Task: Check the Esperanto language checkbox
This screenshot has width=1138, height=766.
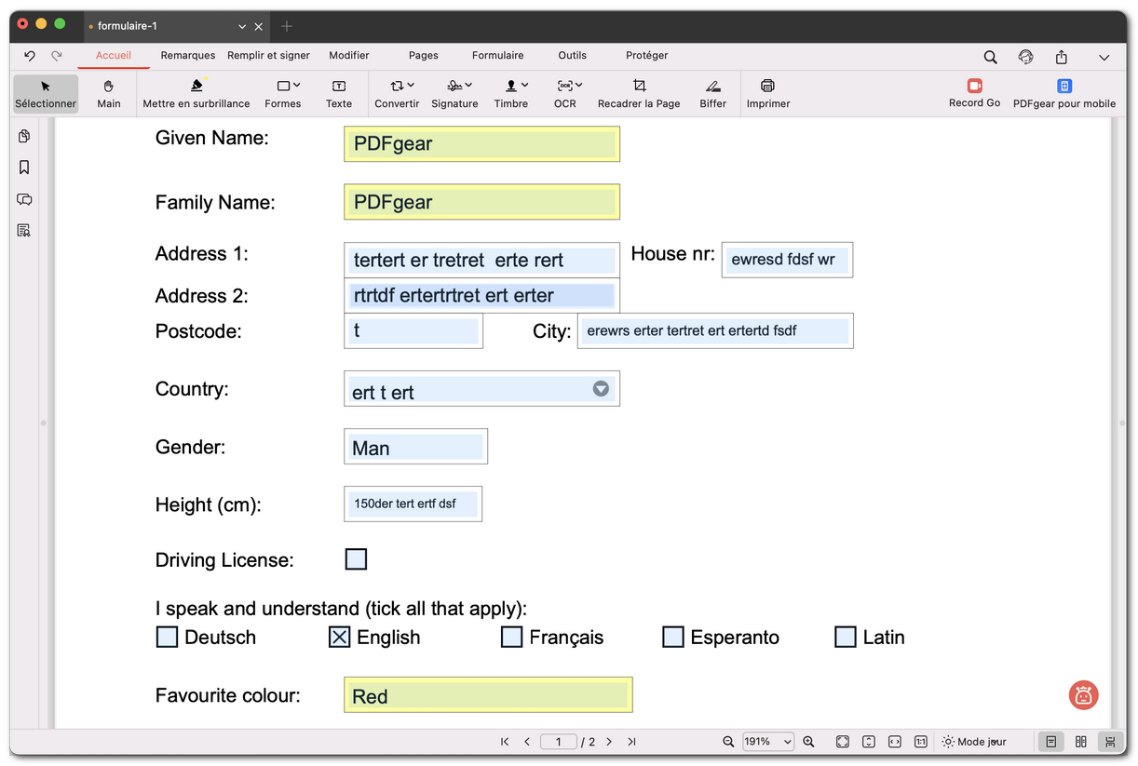Action: tap(672, 637)
